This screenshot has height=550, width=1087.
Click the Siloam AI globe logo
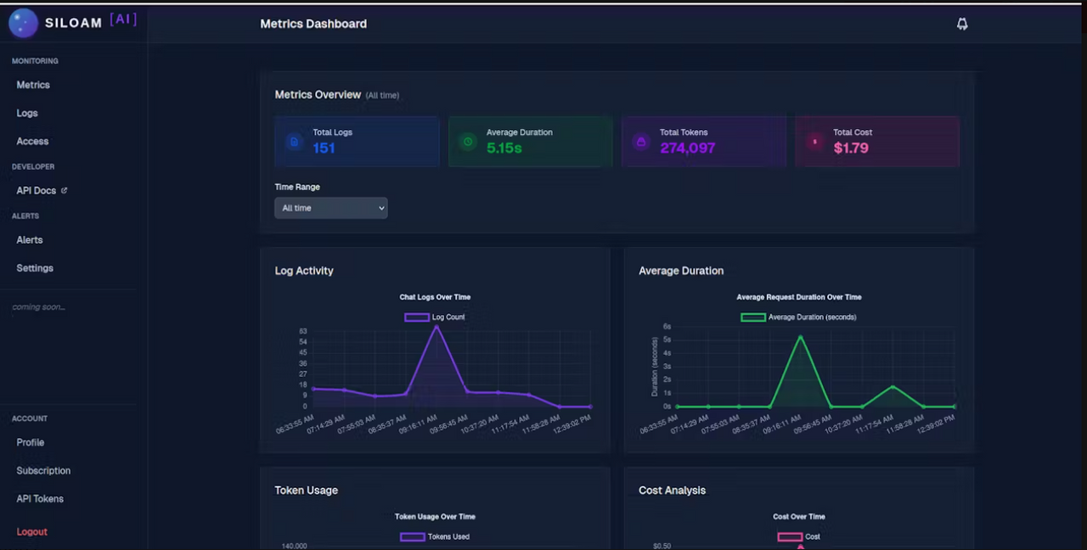[23, 23]
